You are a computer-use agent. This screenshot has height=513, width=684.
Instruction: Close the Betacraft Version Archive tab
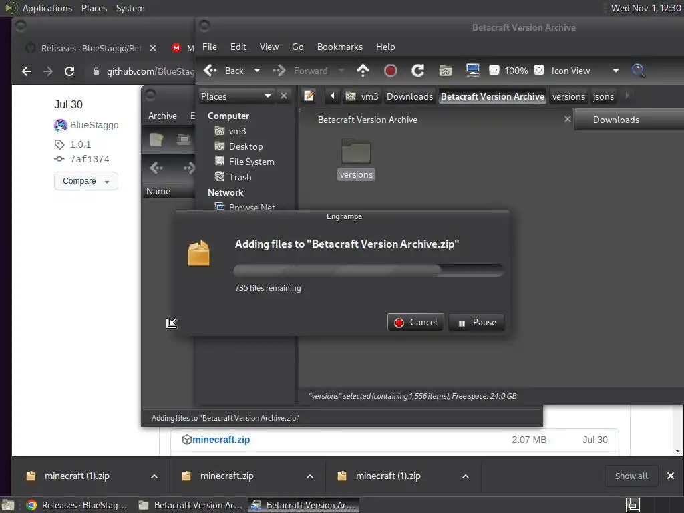pos(568,119)
